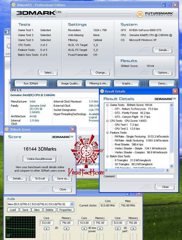
Task: Click plus under 3D low power Core
Action: point(84,229)
